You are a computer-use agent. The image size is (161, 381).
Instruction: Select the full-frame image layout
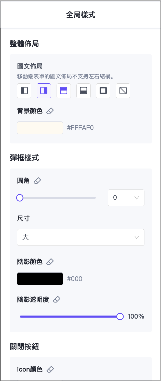coord(103,91)
